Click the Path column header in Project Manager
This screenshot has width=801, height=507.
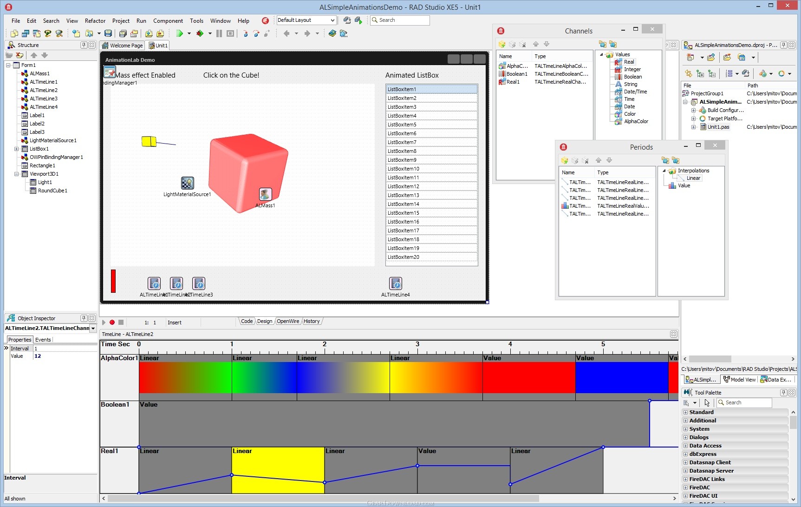[771, 86]
